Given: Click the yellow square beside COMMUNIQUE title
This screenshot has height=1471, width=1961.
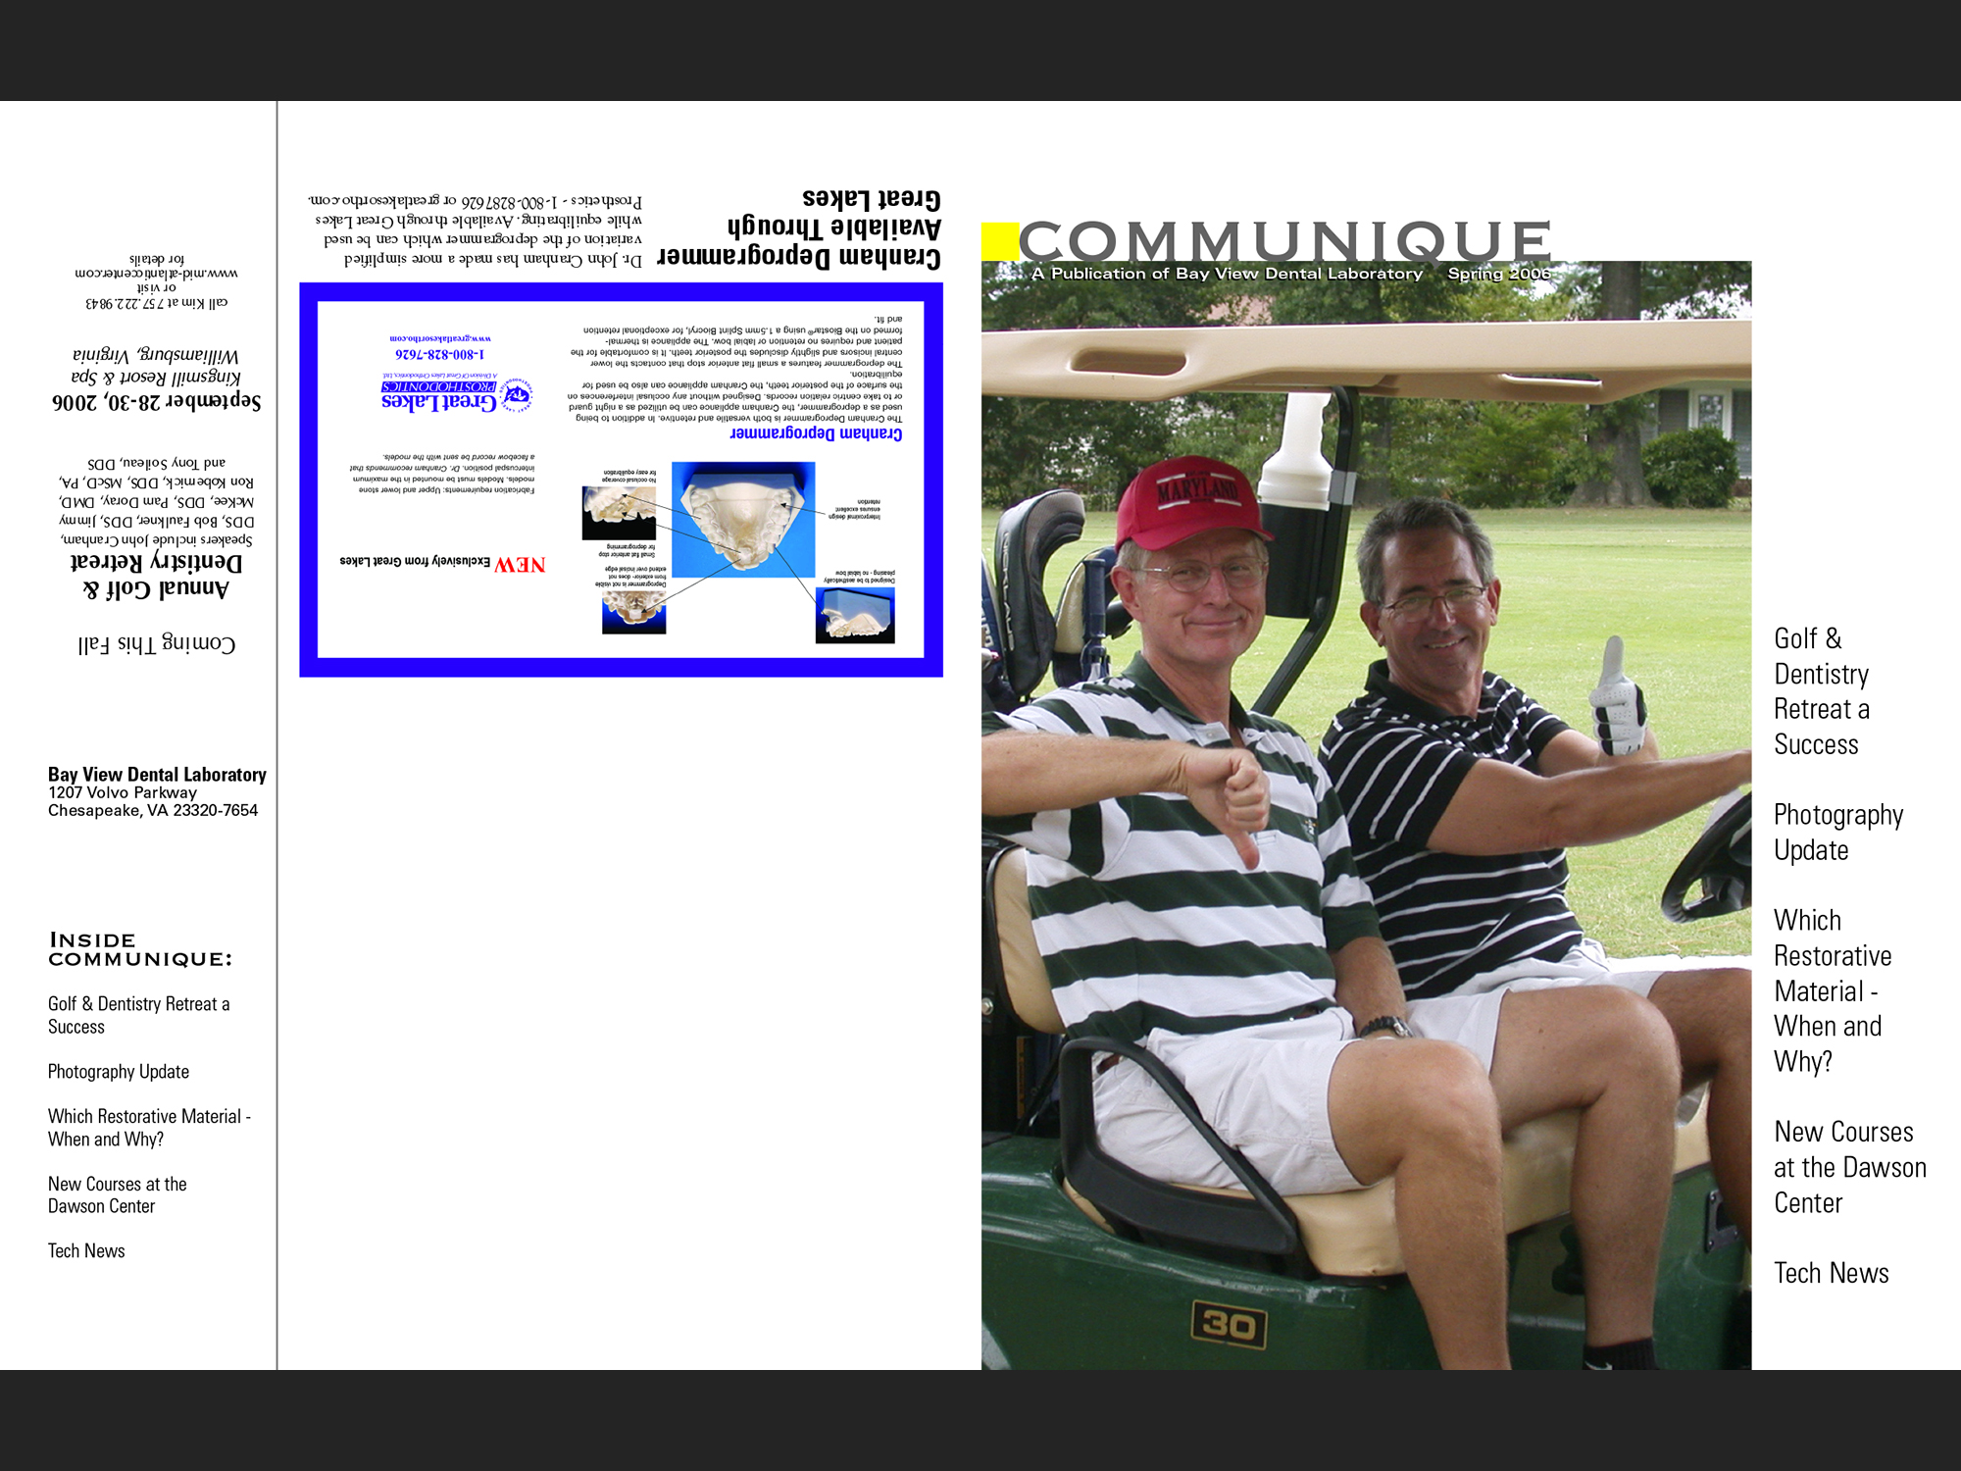Looking at the screenshot, I should 999,241.
